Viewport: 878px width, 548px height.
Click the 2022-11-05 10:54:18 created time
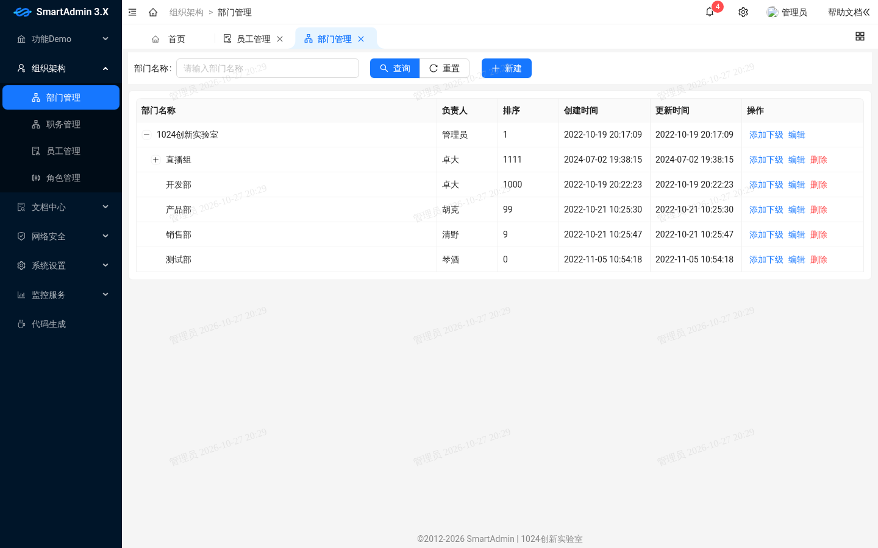tap(603, 259)
